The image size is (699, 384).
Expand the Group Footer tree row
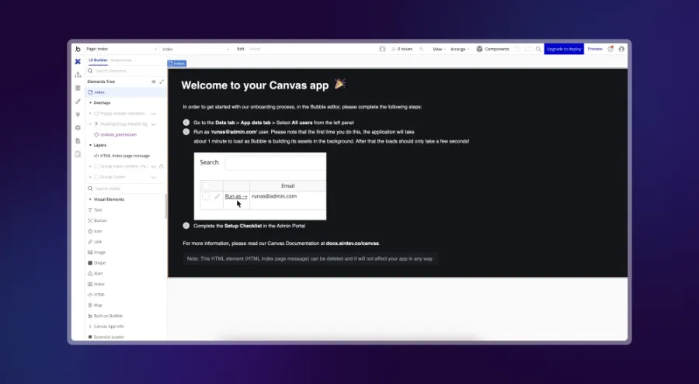[x=91, y=177]
